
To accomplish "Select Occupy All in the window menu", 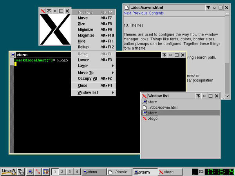I will point(93,79).
